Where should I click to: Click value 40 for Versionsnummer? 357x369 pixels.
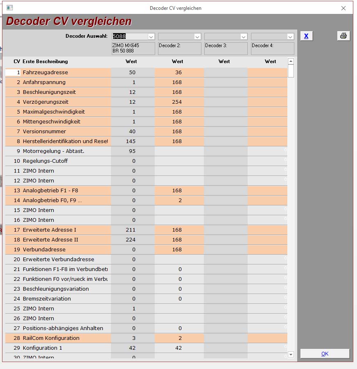pos(132,132)
